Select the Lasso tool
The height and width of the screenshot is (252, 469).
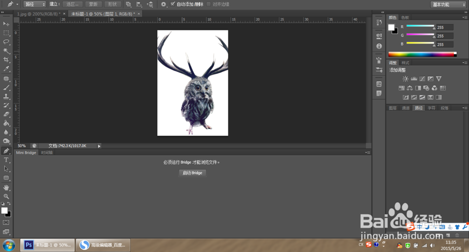pos(6,42)
